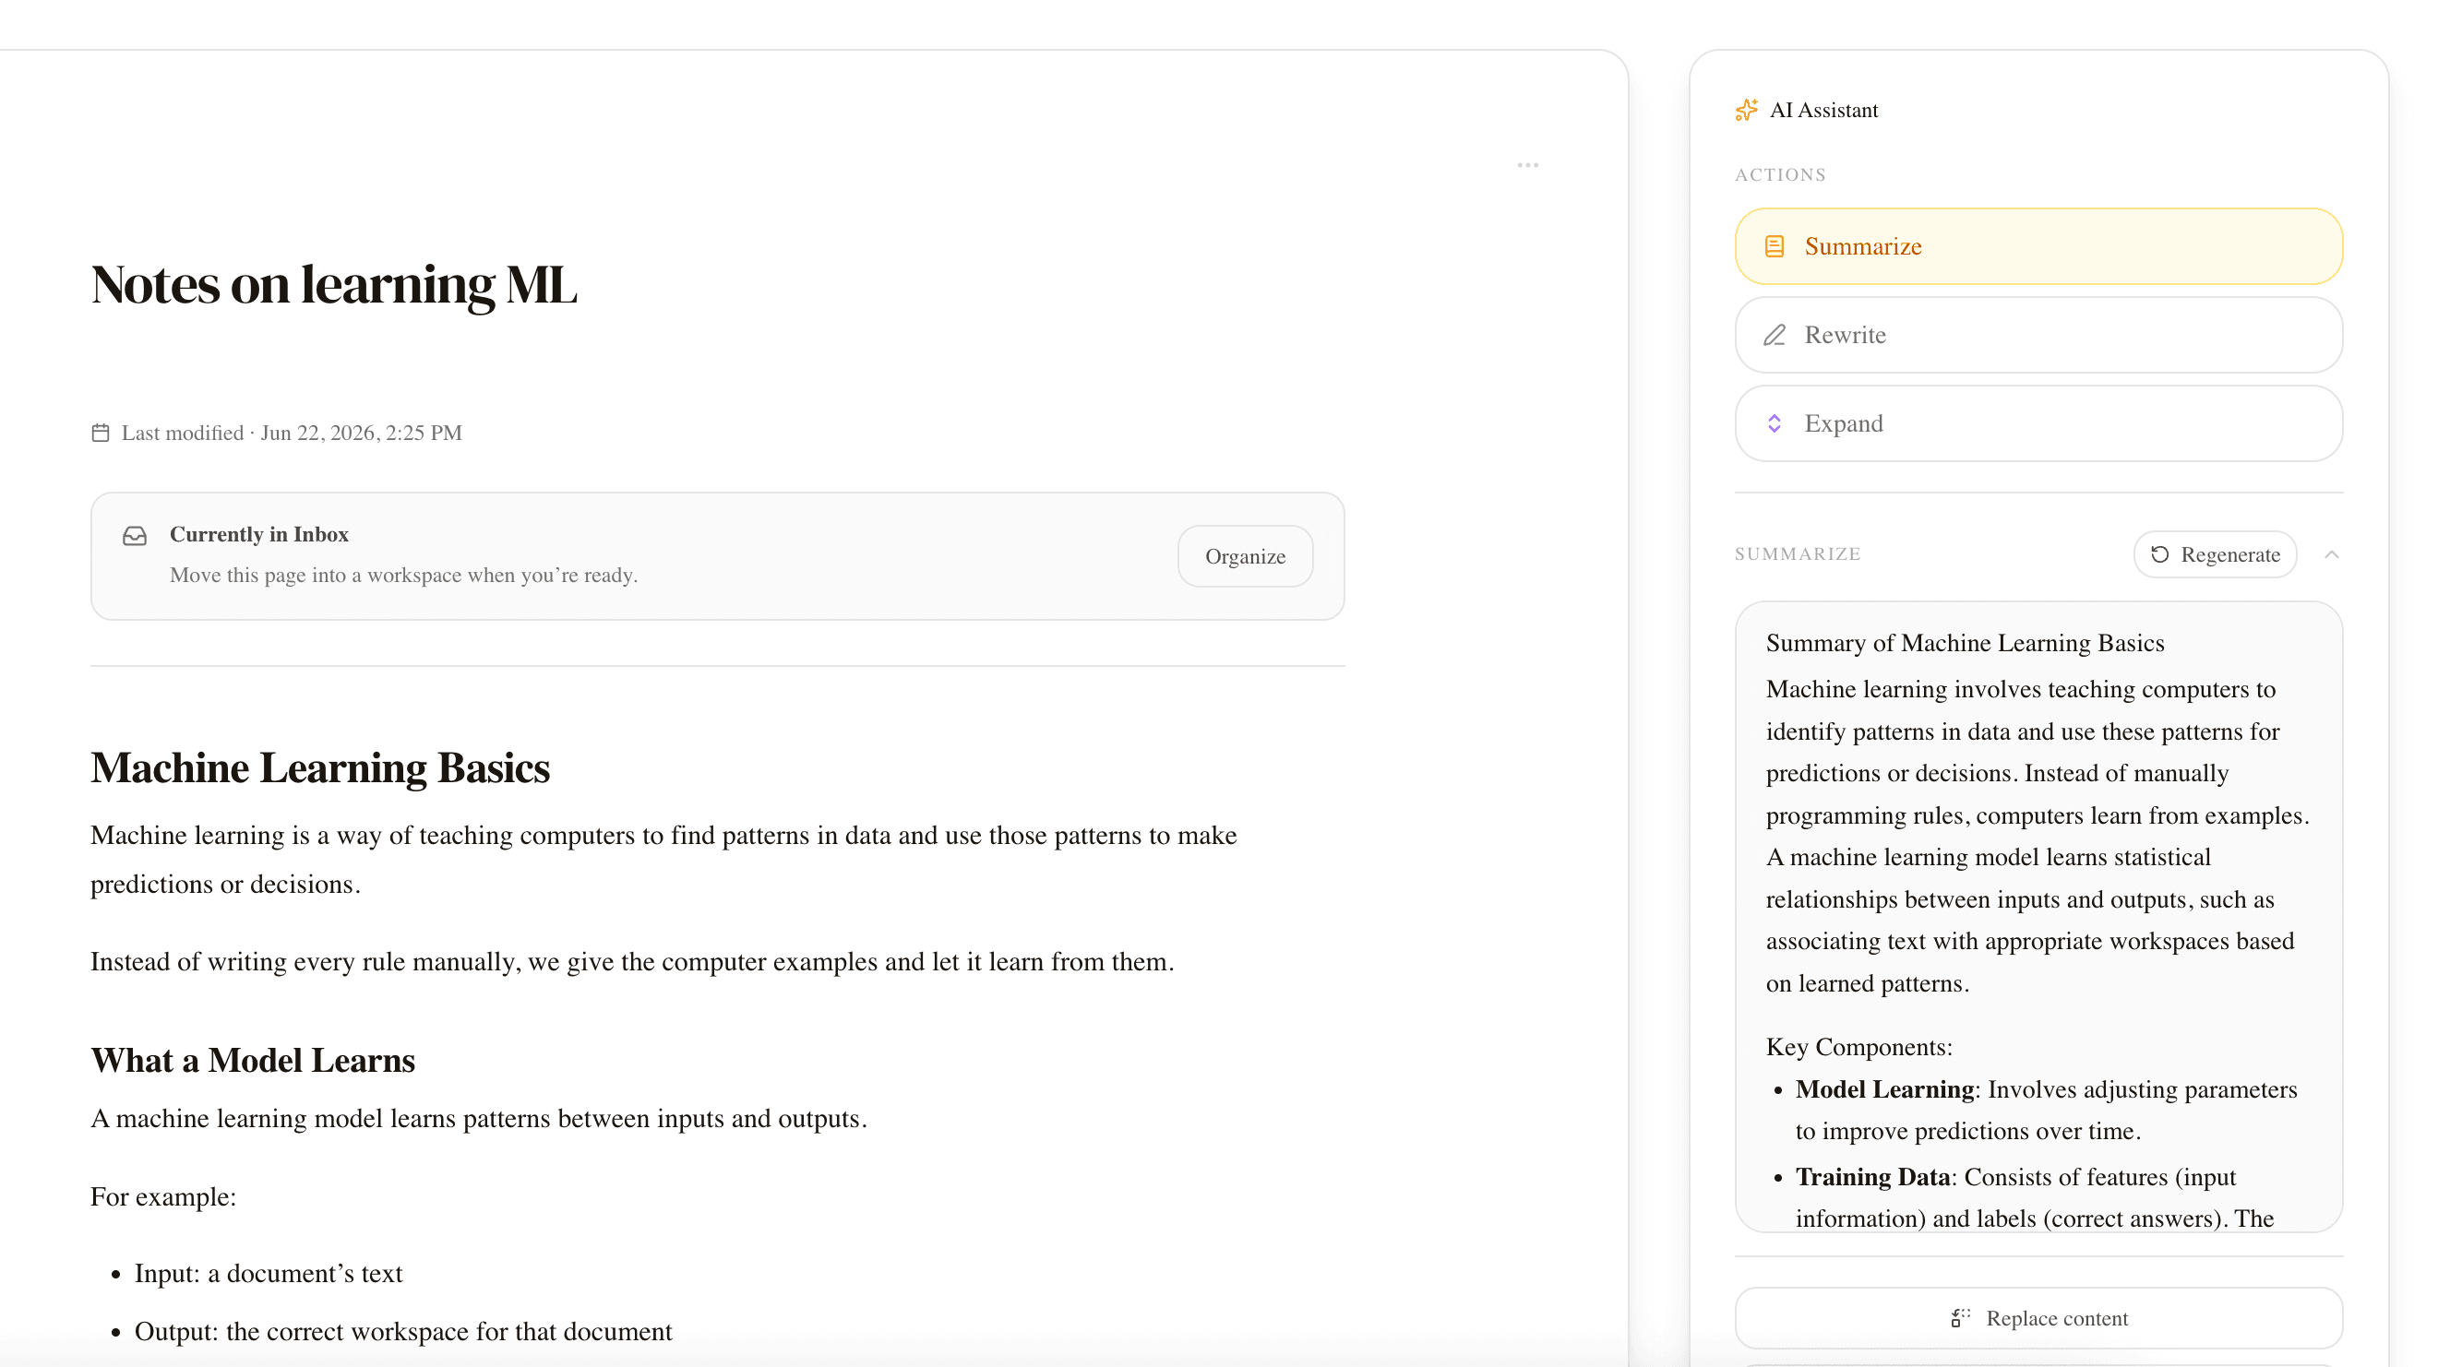Click the Organize button

tap(1245, 556)
